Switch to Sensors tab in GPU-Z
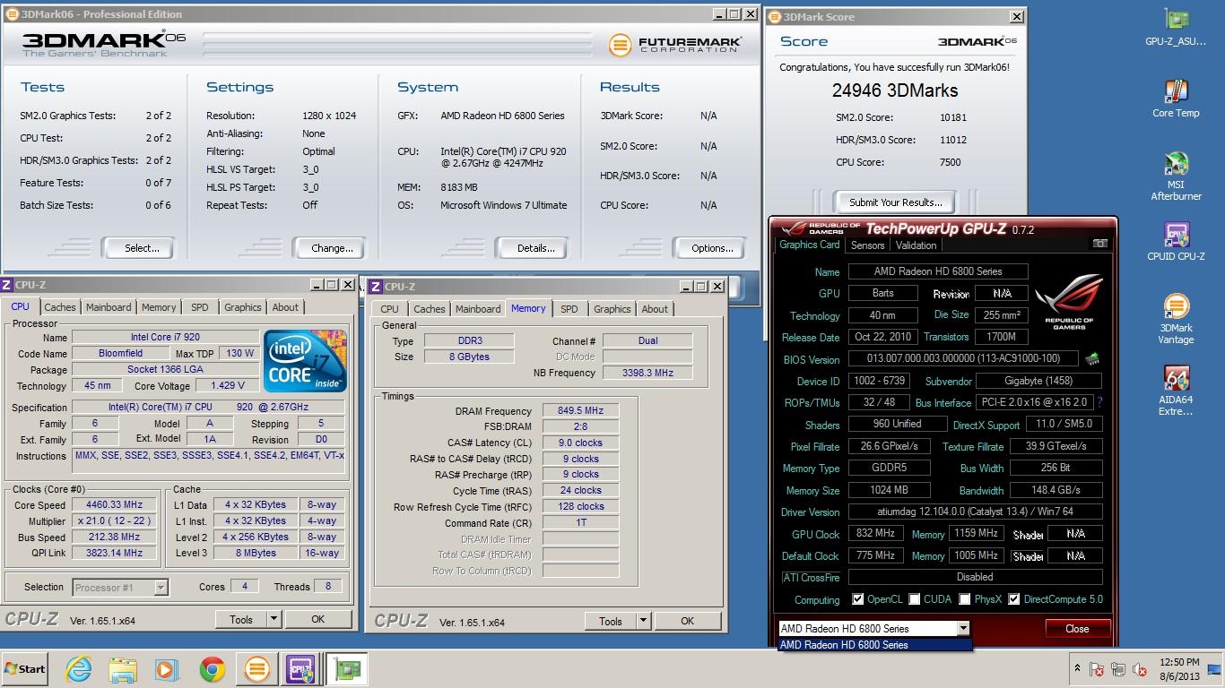 tap(867, 245)
